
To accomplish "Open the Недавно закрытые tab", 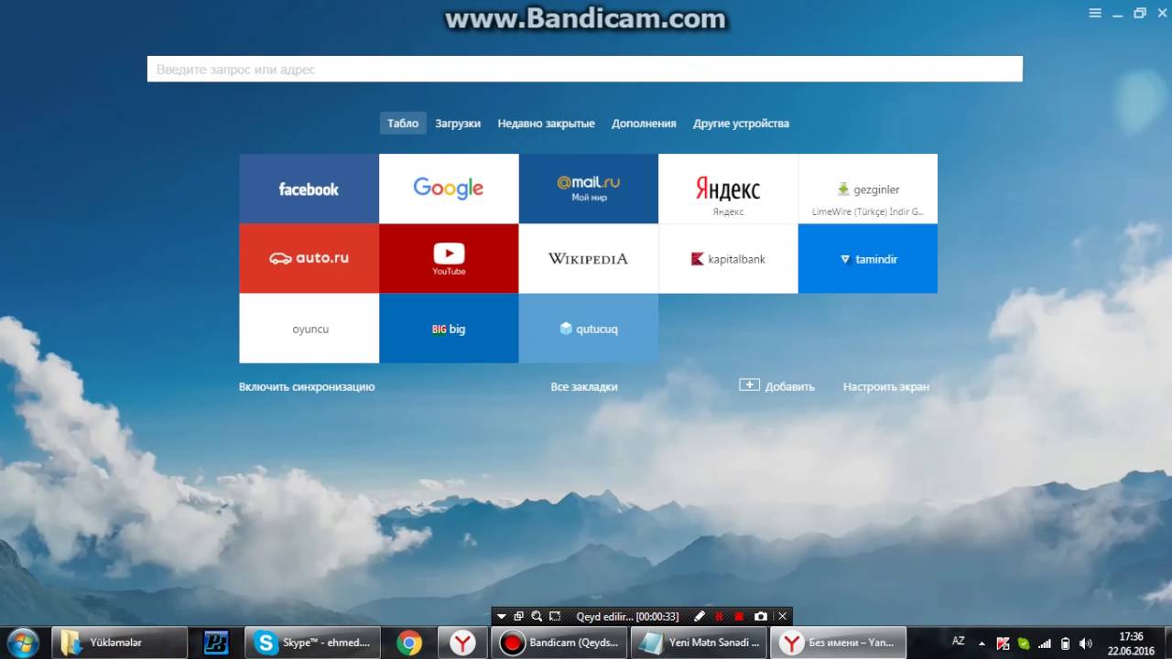I will coord(547,124).
